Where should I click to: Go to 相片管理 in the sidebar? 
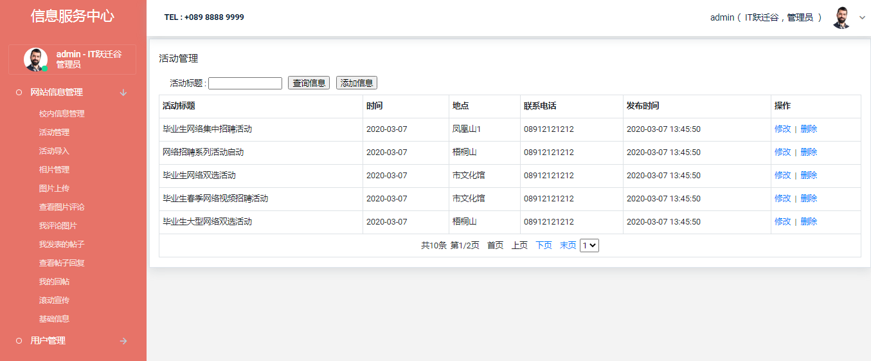(54, 170)
